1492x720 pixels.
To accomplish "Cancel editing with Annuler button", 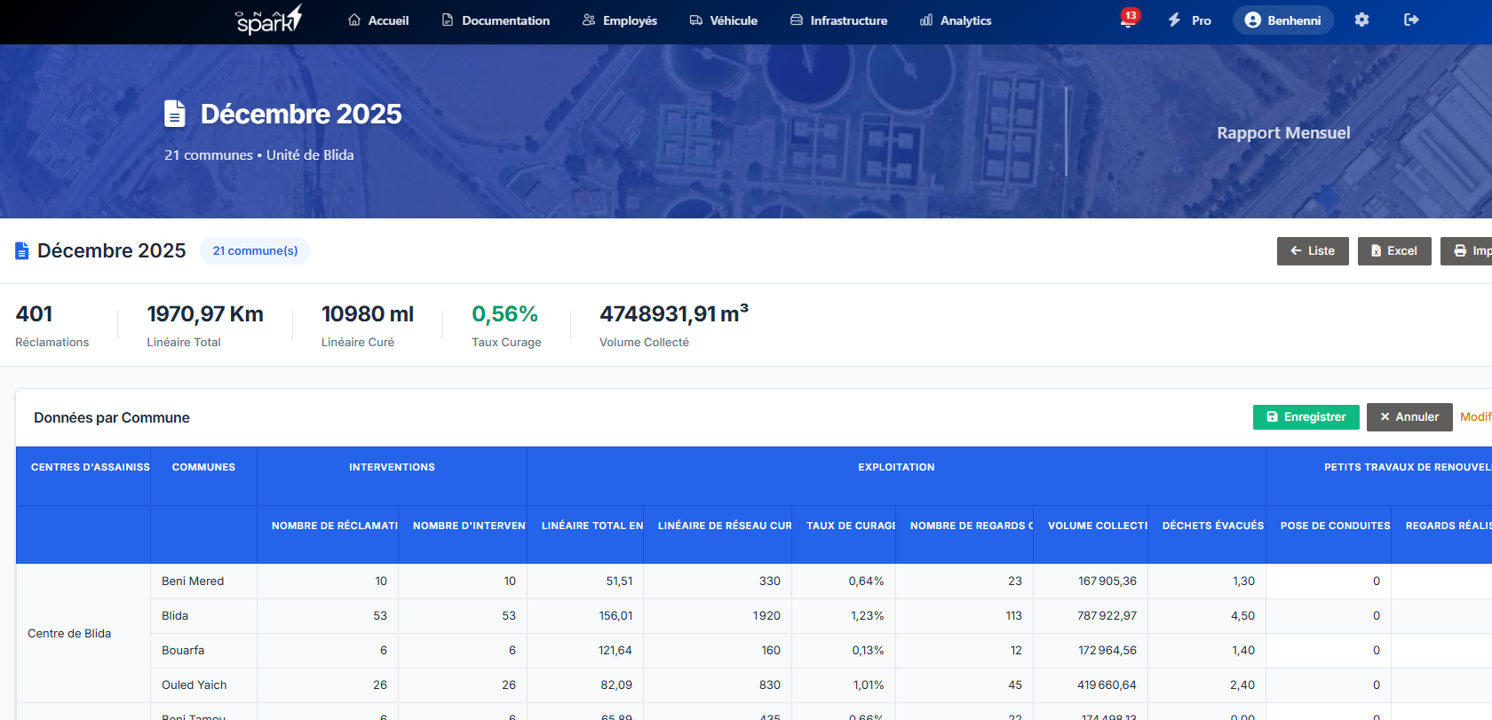I will (x=1409, y=417).
